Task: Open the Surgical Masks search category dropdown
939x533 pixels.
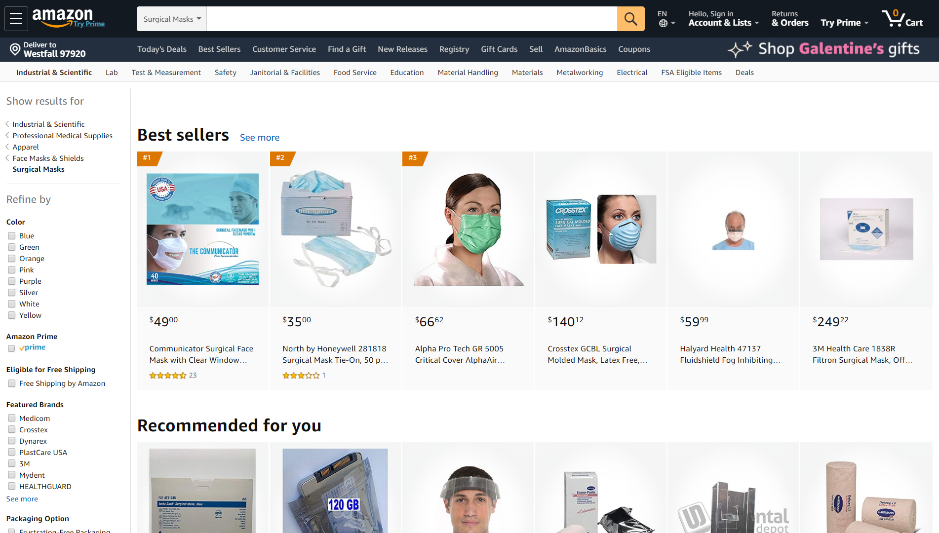Action: [x=172, y=19]
